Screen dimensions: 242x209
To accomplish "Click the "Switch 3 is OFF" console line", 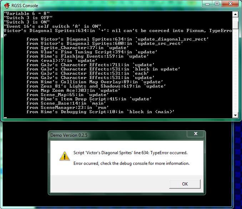I will (28, 18).
